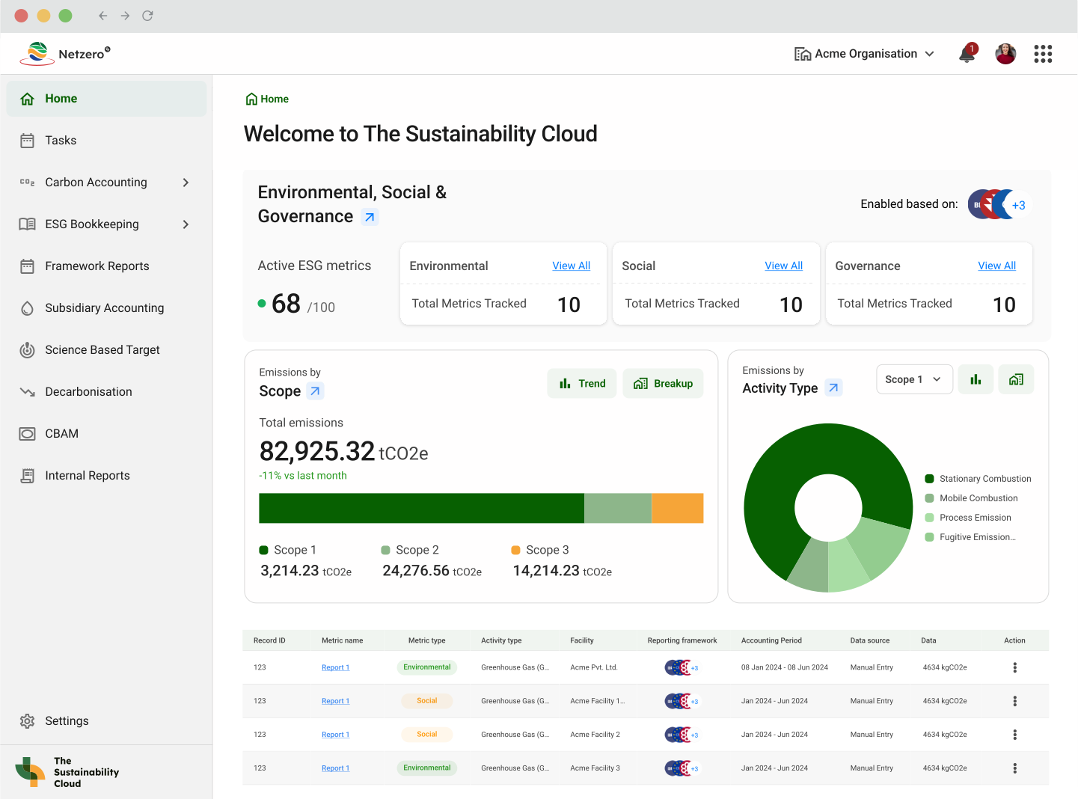View all Environmental metrics
Viewport: 1078px width, 799px height.
pyautogui.click(x=571, y=266)
